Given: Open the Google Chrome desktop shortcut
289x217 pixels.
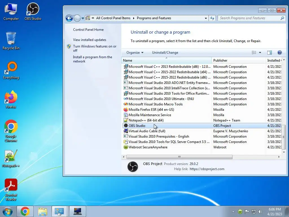Looking at the screenshot, I should [x=11, y=131].
